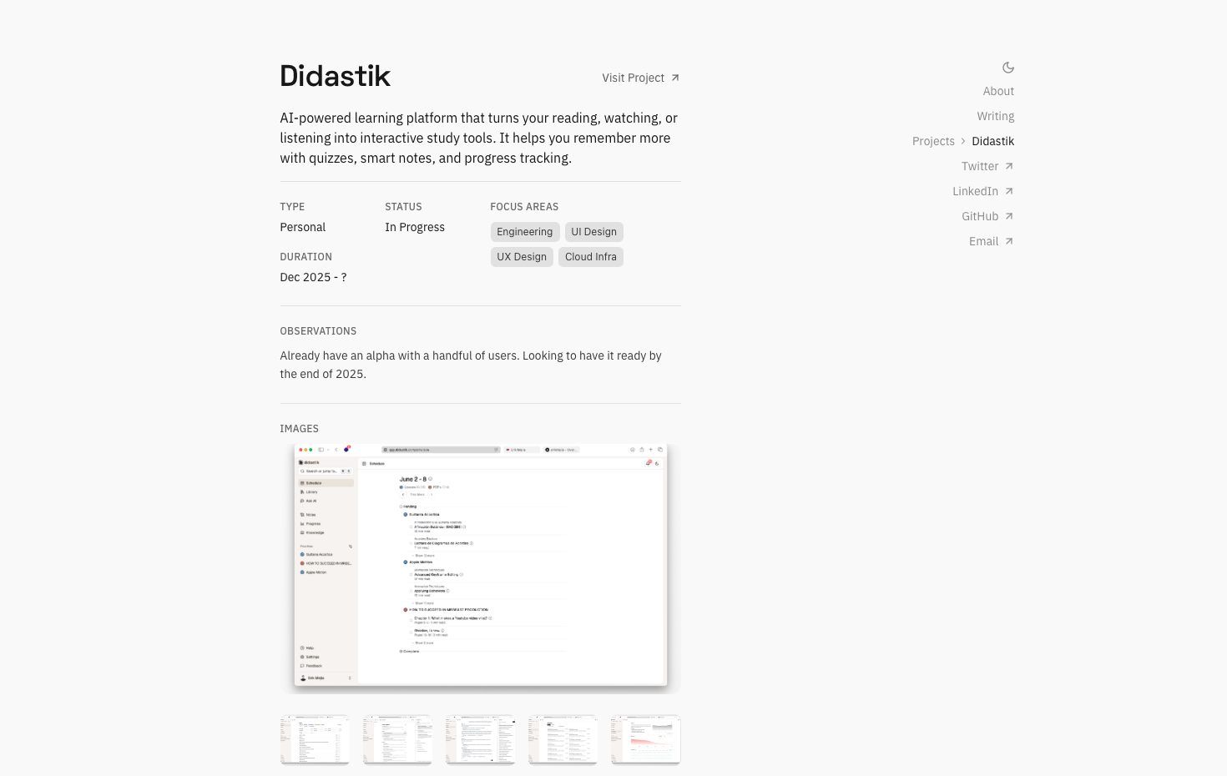This screenshot has height=776, width=1227.
Task: Click the FOCUS AREAS label
Action: pyautogui.click(x=524, y=207)
